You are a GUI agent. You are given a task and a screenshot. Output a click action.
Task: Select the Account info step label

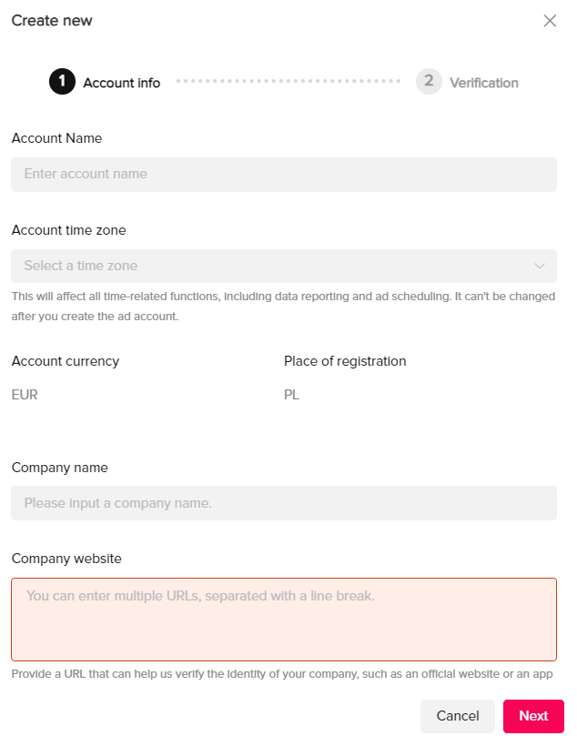click(122, 83)
